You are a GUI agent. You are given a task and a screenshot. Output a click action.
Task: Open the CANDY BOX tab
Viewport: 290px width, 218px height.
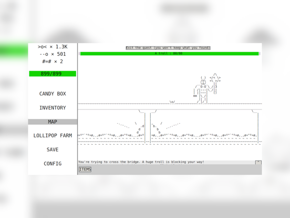tap(53, 94)
